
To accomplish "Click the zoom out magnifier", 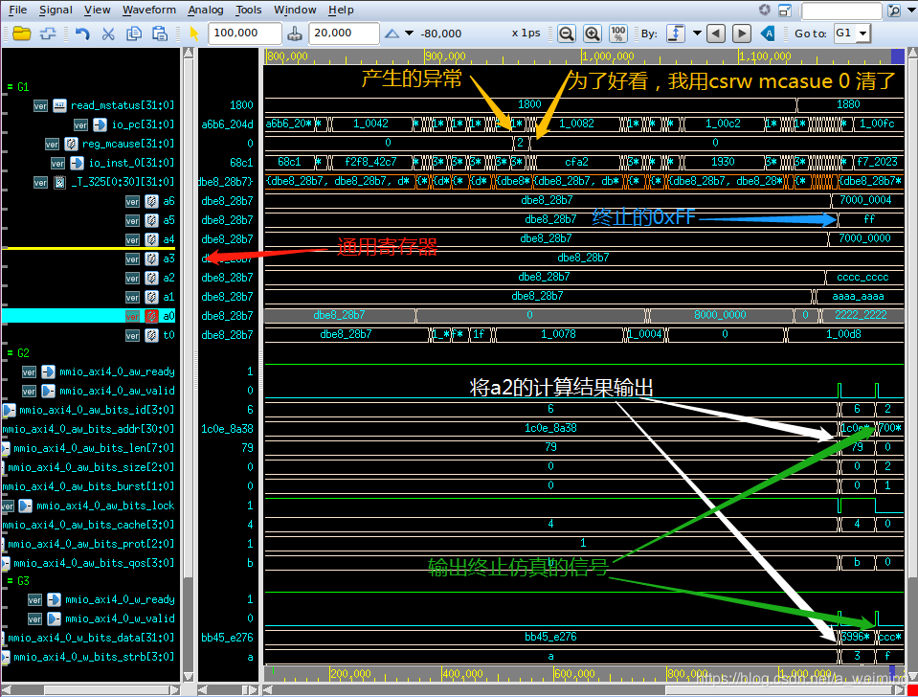I will (x=566, y=34).
